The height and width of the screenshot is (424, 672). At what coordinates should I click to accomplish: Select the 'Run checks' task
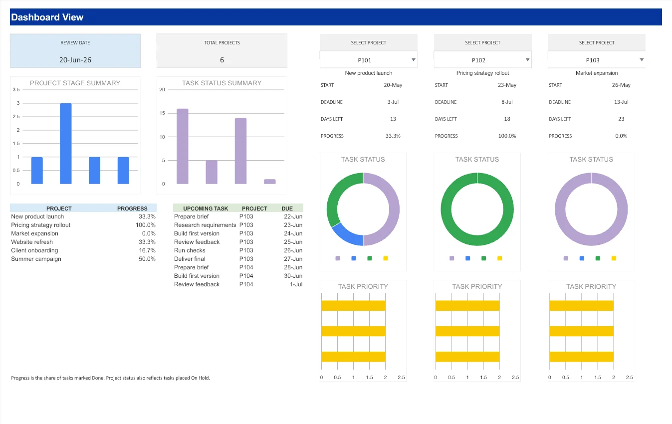coord(190,250)
